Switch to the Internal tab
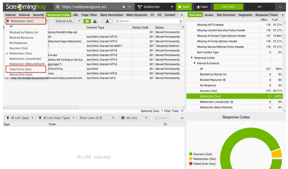 click(x=11, y=15)
